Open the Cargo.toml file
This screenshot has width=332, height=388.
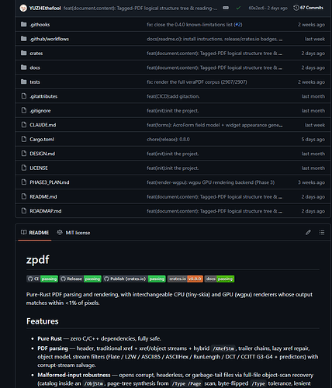point(42,140)
